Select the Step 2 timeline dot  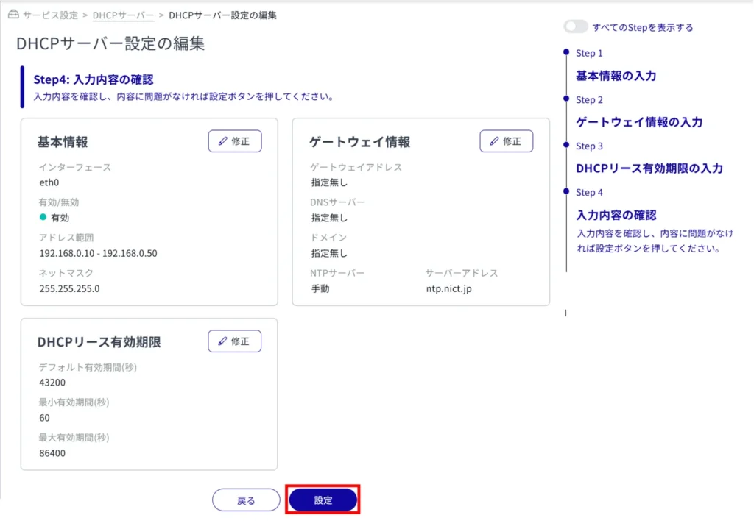[565, 99]
